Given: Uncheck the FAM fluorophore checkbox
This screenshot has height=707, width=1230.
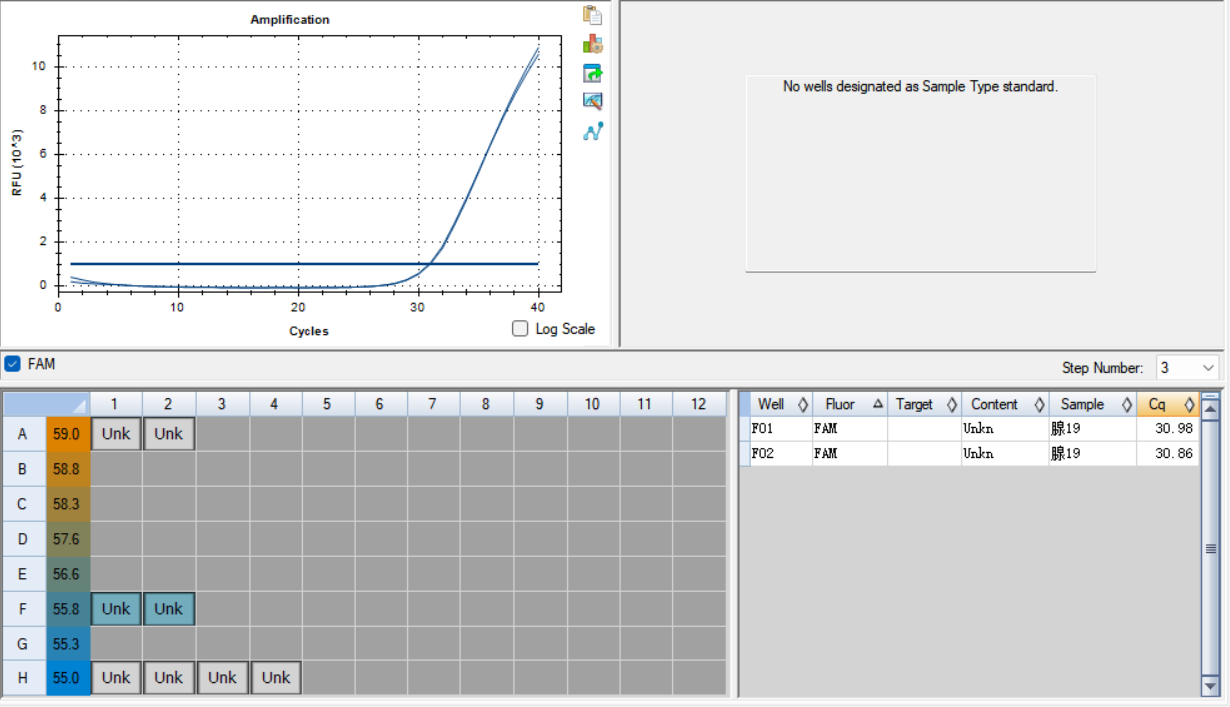Looking at the screenshot, I should [x=12, y=364].
